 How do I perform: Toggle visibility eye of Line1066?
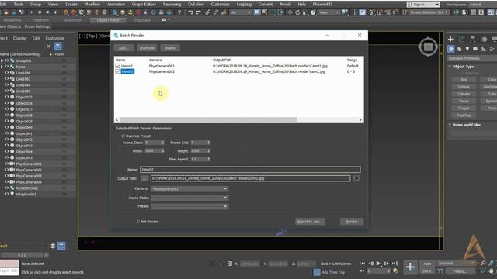(x=7, y=73)
